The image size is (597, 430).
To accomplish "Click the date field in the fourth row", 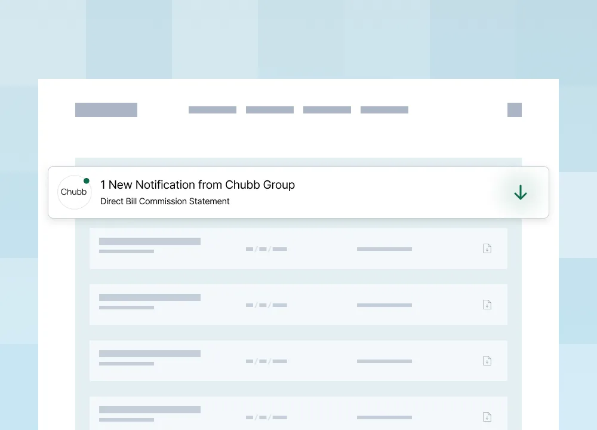I will click(x=266, y=417).
